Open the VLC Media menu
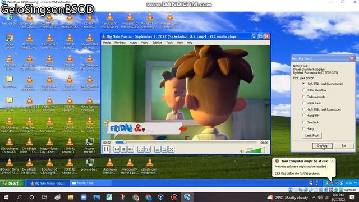The width and height of the screenshot is (359, 202). (x=107, y=43)
